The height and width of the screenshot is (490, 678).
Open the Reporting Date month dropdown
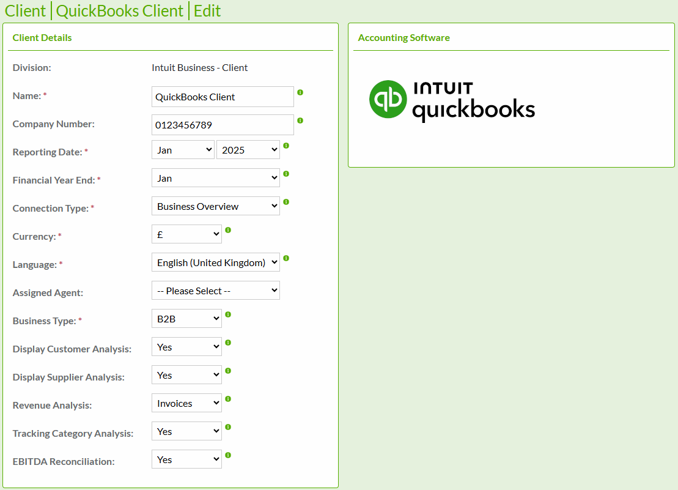click(x=183, y=149)
